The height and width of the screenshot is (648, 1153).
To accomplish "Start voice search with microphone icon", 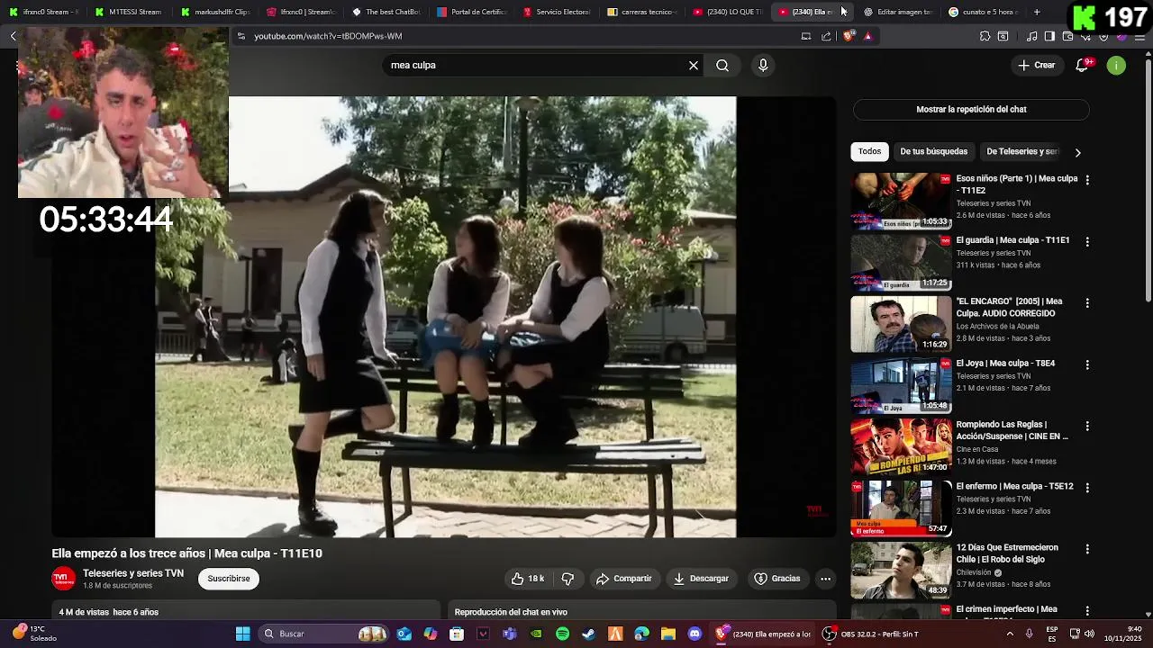I will (763, 66).
